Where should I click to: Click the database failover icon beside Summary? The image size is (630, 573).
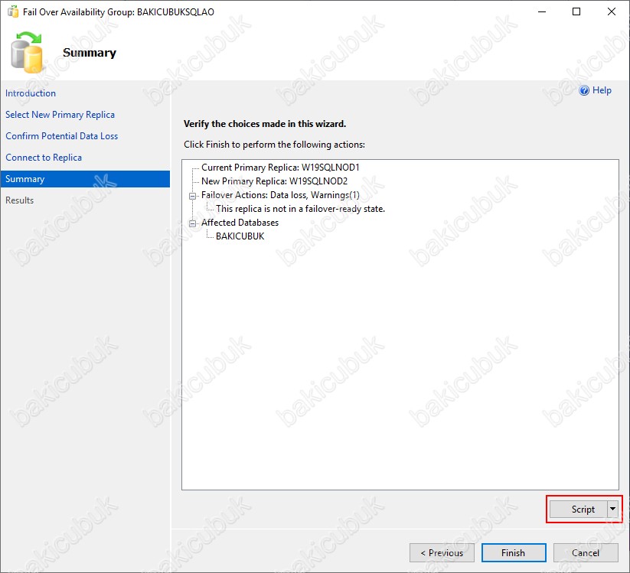tap(27, 53)
